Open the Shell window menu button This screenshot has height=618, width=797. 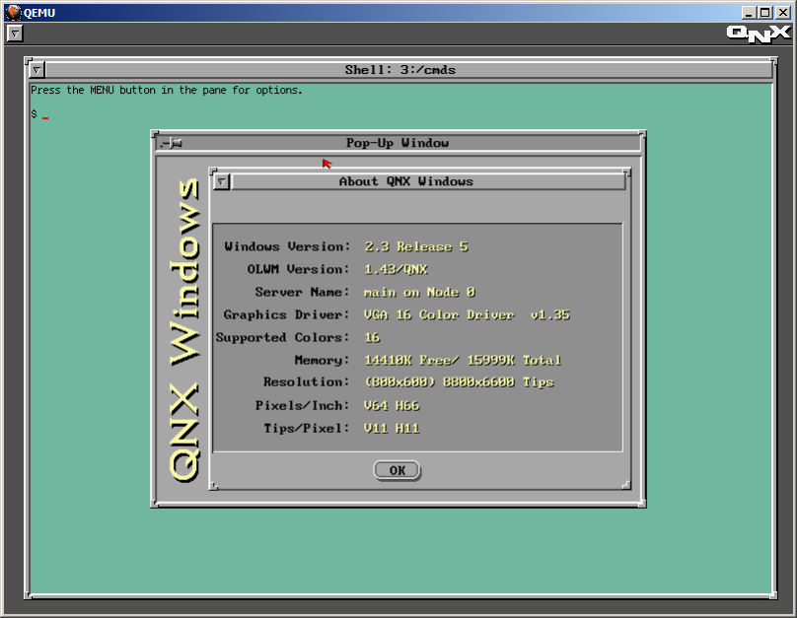tap(36, 70)
